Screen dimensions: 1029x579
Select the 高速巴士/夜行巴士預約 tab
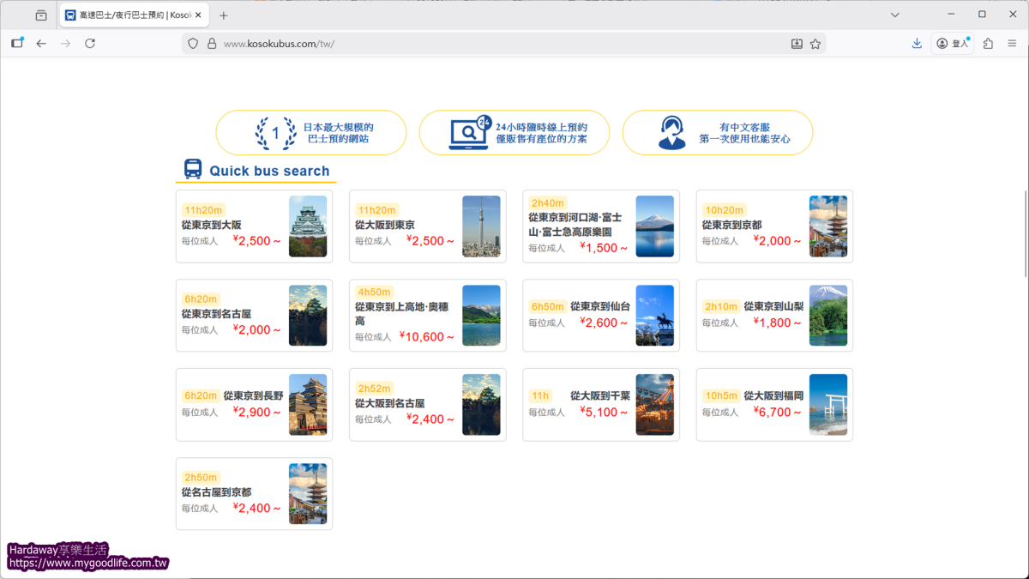tap(129, 15)
